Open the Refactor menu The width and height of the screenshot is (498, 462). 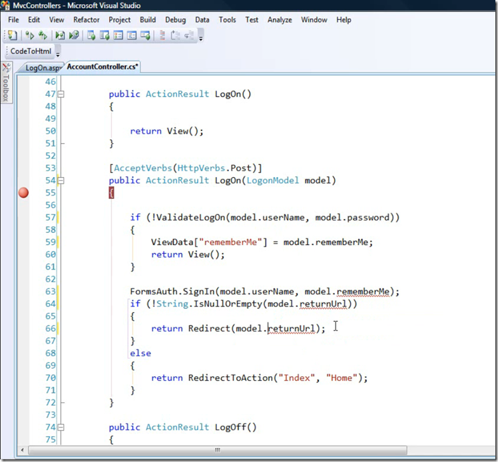coord(87,20)
